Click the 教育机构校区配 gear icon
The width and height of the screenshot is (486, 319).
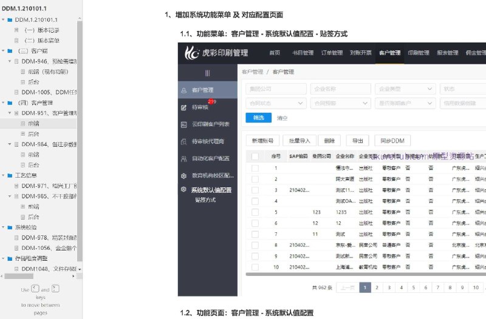coord(184,176)
